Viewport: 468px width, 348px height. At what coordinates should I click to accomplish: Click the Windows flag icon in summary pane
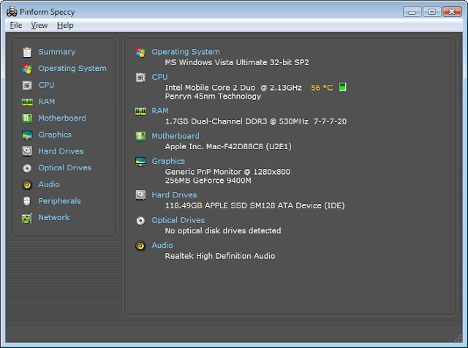(x=140, y=52)
